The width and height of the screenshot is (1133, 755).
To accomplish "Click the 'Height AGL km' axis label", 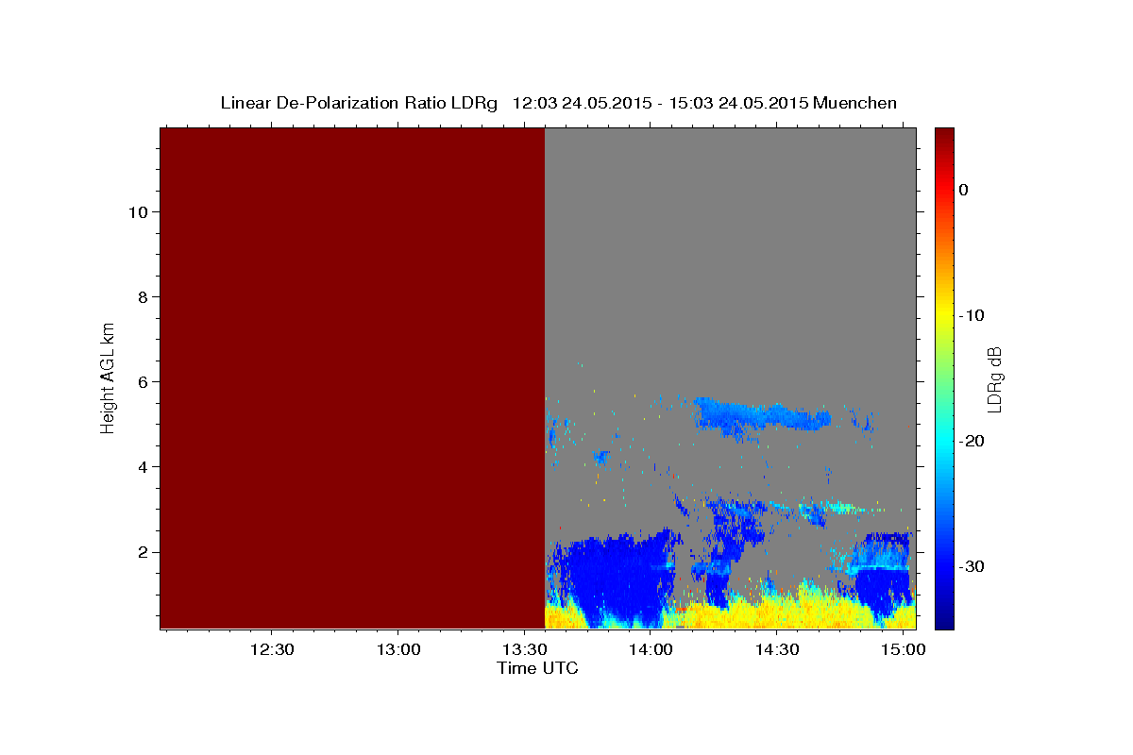I will tap(109, 377).
